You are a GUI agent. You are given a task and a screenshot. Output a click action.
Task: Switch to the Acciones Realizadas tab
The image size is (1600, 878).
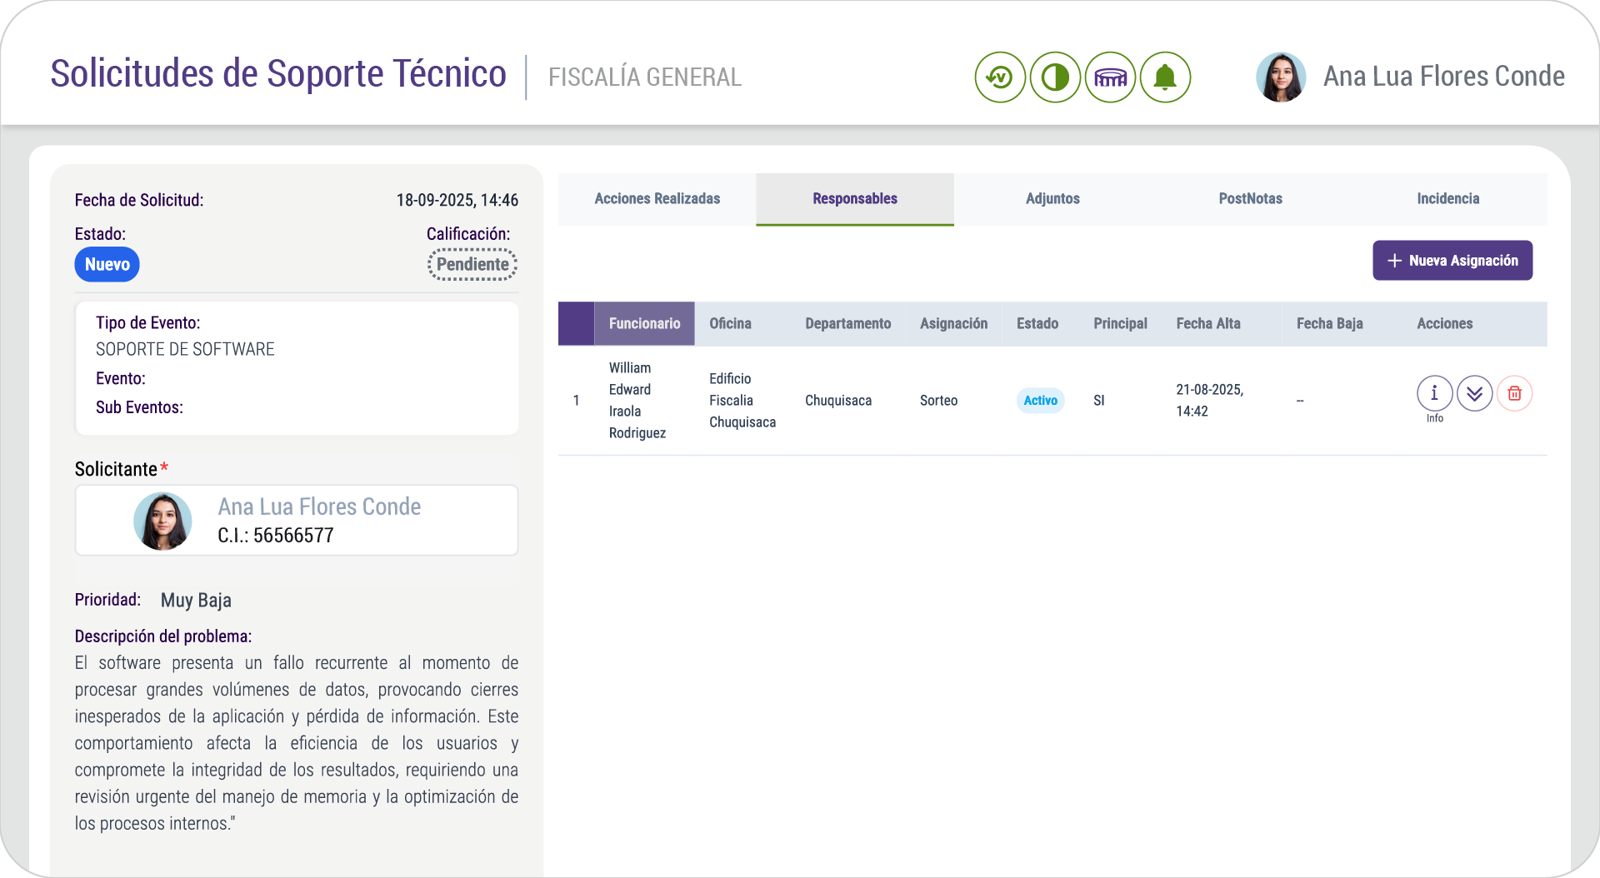657,199
